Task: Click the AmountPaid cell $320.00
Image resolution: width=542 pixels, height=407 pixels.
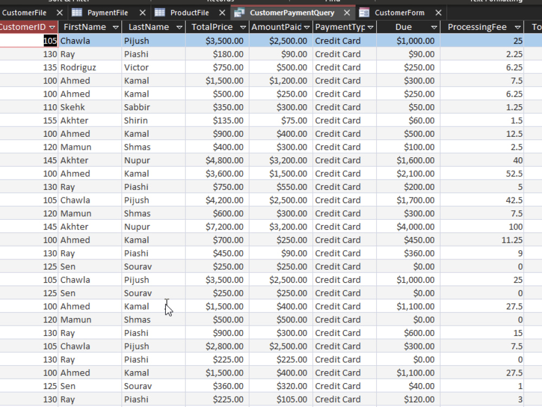Action: click(x=281, y=386)
